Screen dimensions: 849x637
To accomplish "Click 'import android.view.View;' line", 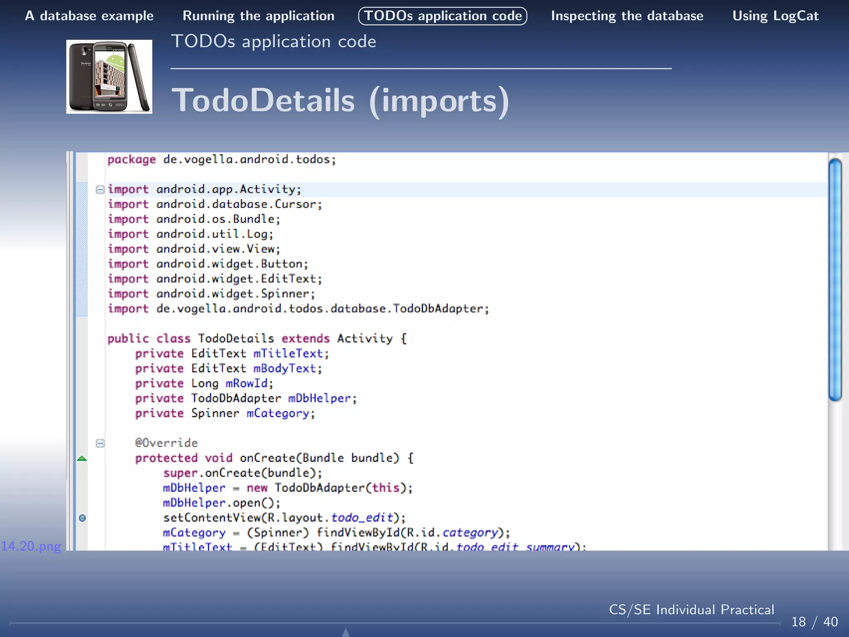I will pyautogui.click(x=194, y=249).
